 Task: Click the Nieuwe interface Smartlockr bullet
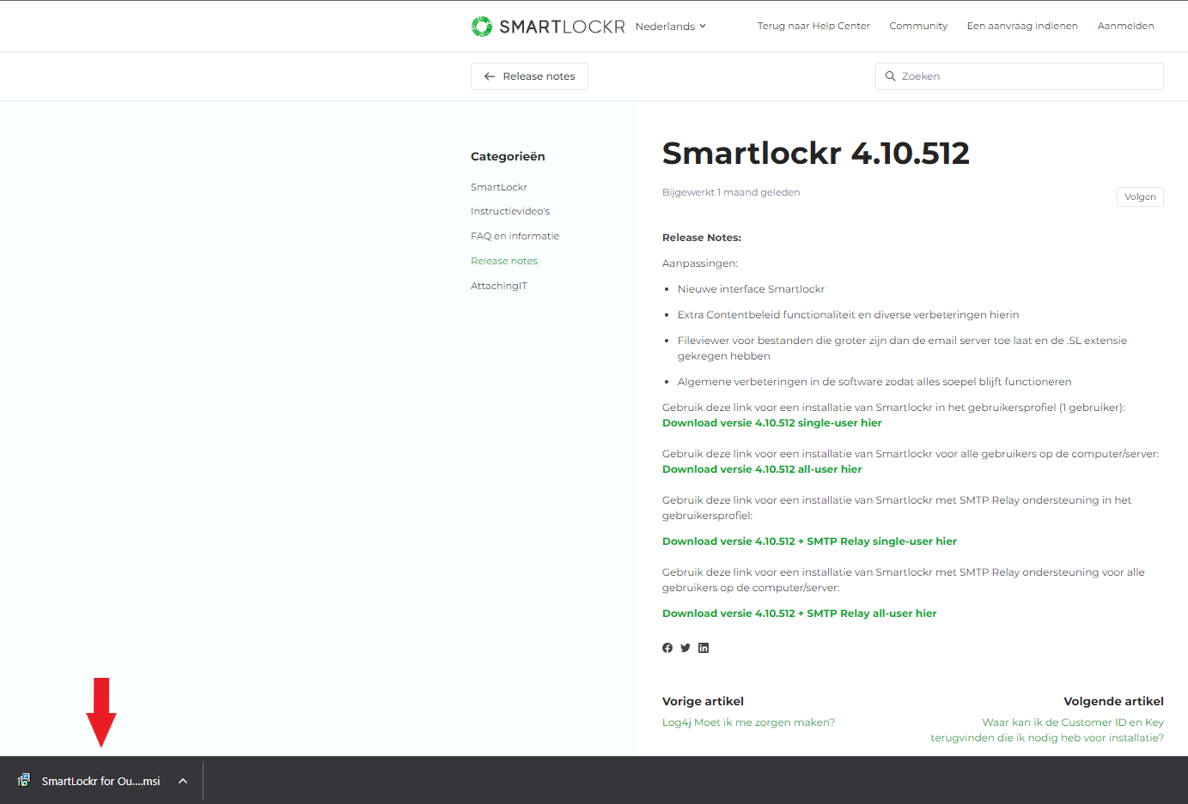pos(751,289)
